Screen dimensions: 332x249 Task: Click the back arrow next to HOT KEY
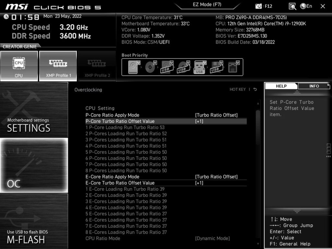coord(255,89)
